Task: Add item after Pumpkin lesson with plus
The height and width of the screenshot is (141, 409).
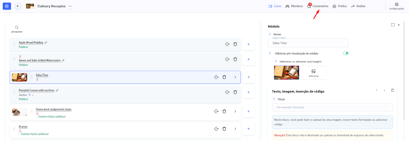Action: pos(248,92)
